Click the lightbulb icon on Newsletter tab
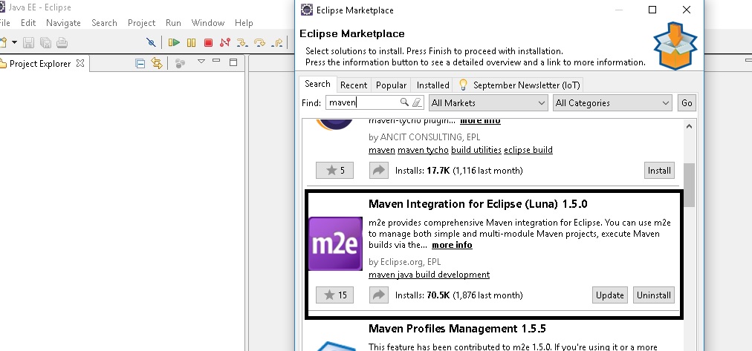 463,85
